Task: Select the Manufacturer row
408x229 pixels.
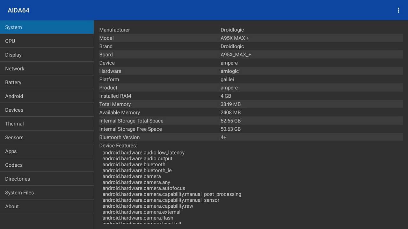Action: [251, 30]
